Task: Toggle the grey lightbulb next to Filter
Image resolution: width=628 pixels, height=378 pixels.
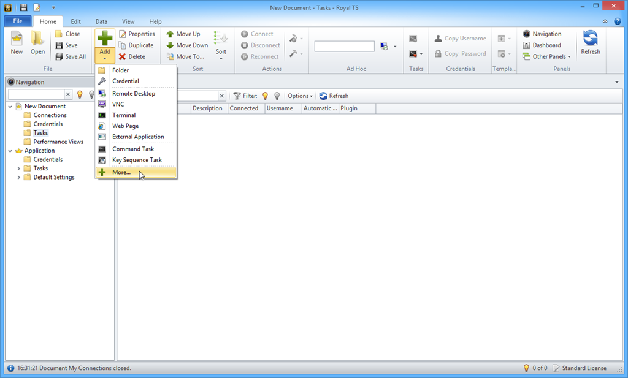Action: click(x=277, y=96)
